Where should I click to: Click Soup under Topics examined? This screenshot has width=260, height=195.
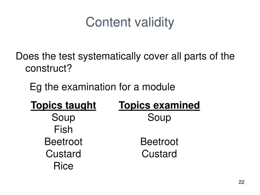pyautogui.click(x=159, y=118)
